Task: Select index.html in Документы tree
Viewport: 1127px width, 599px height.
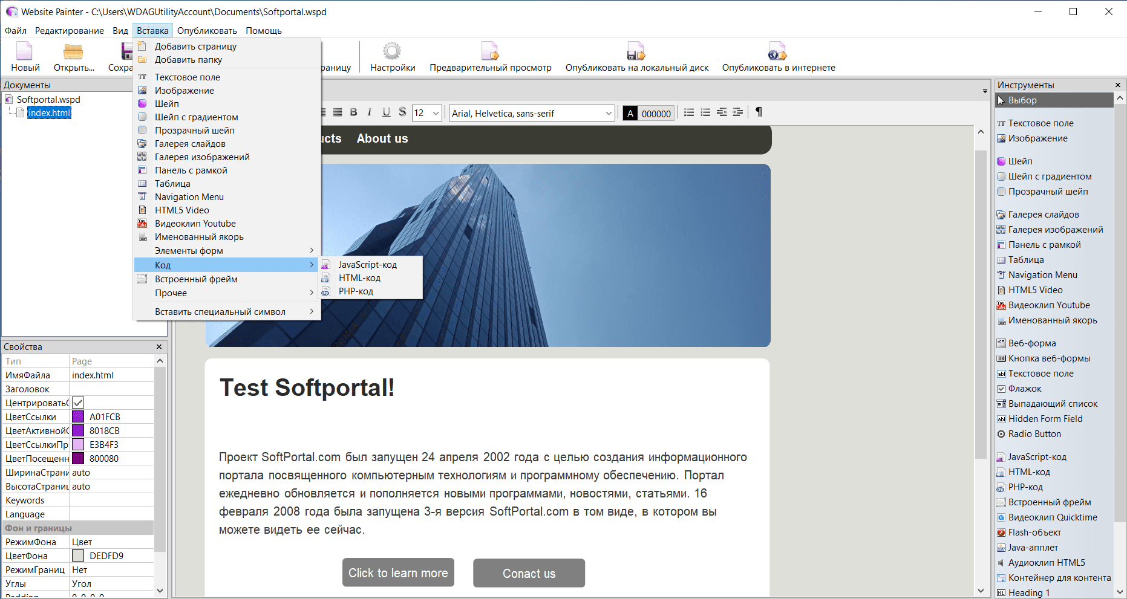Action: pos(49,113)
